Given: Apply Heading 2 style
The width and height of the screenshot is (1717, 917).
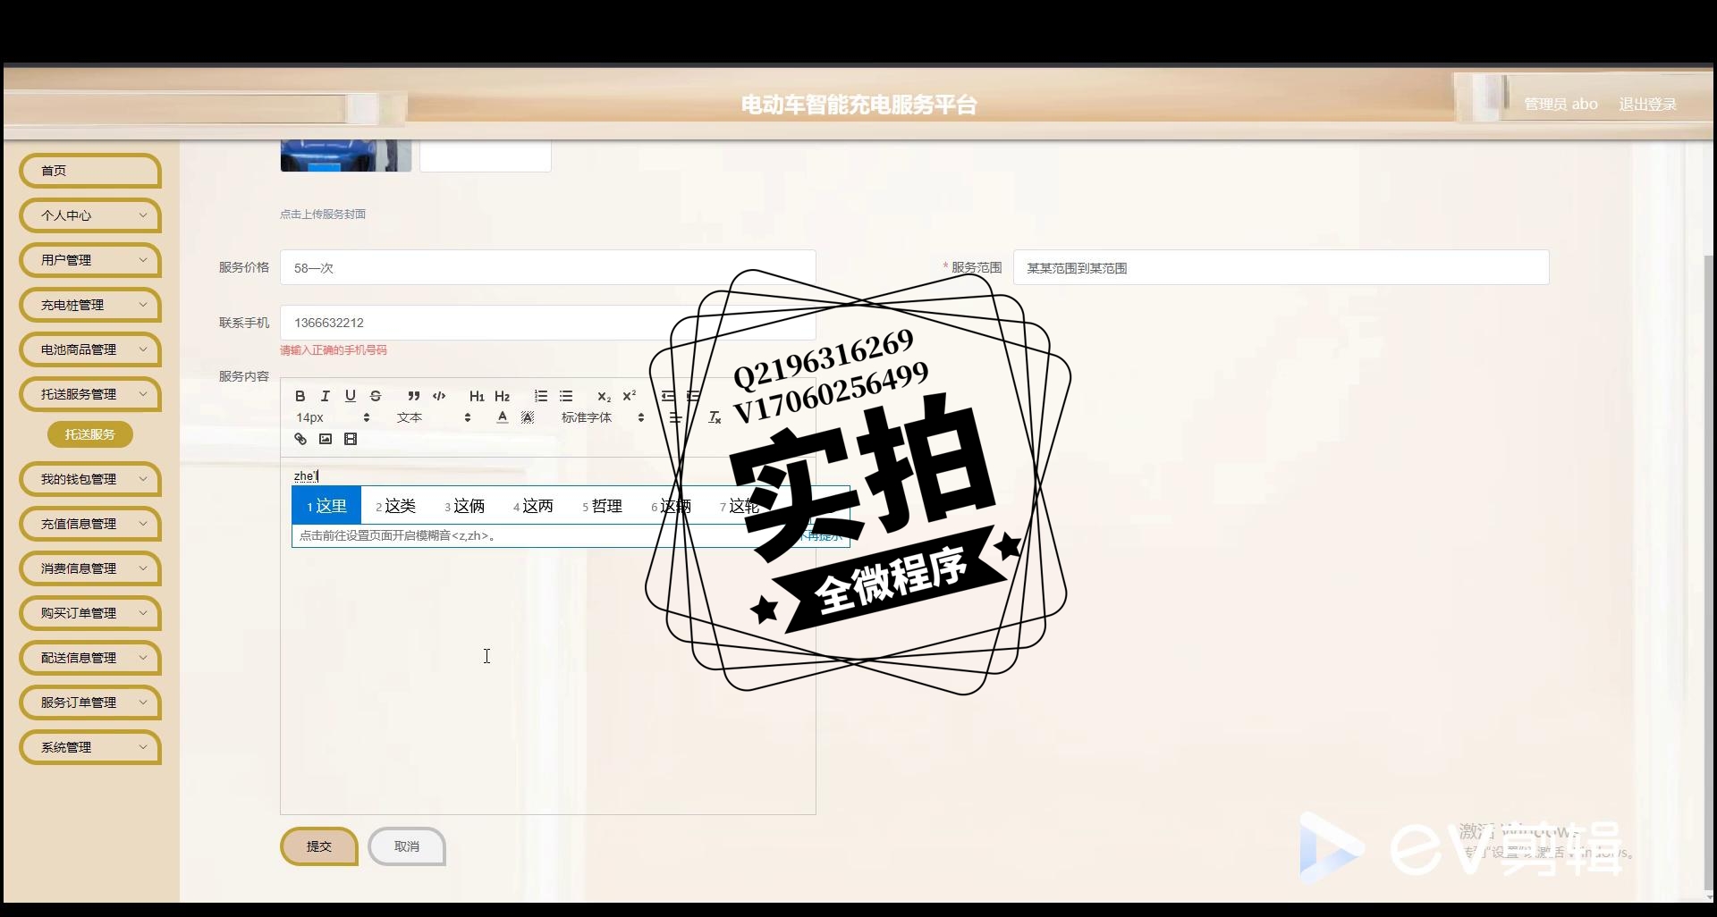Looking at the screenshot, I should (502, 396).
